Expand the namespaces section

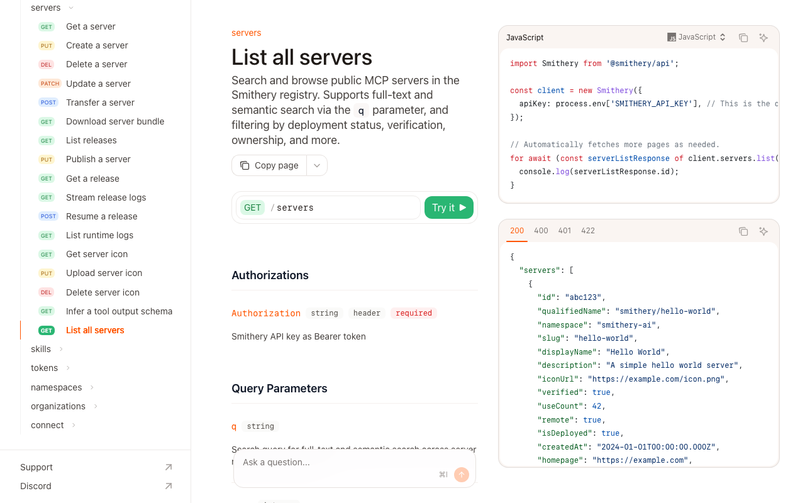(x=92, y=387)
